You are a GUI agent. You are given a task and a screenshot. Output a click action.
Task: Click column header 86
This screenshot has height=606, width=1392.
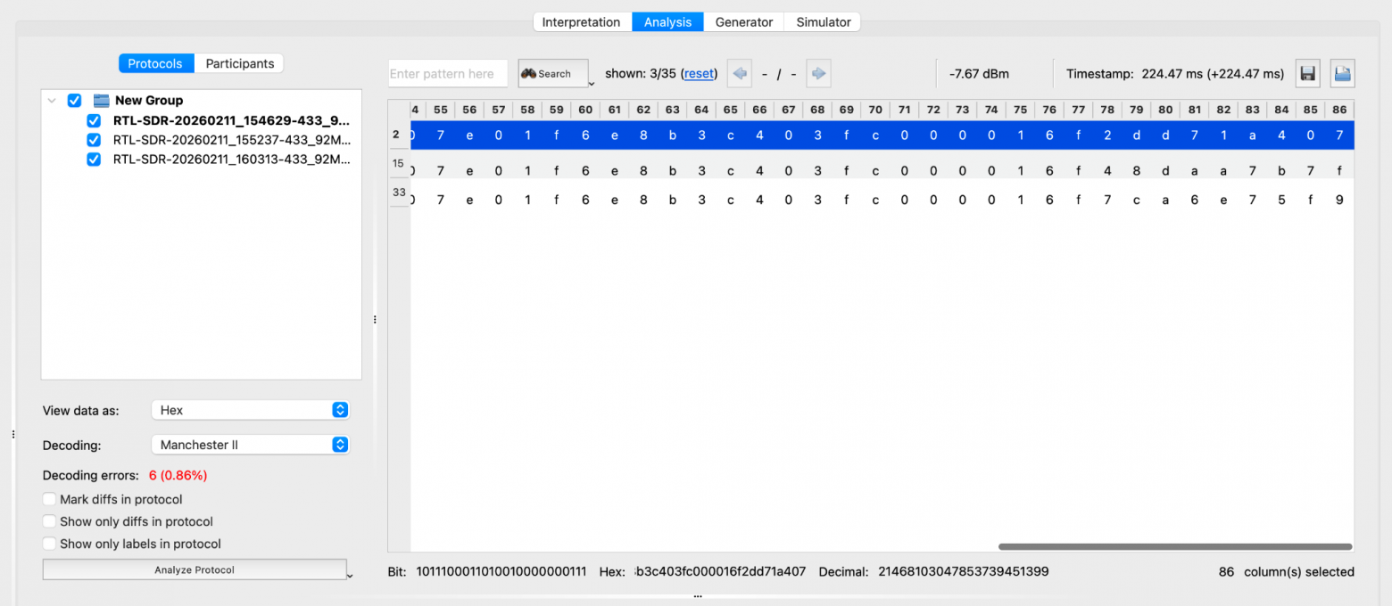tap(1339, 110)
